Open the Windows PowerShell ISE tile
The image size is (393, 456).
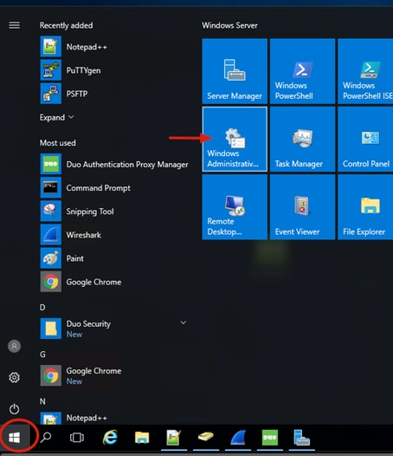(x=365, y=71)
